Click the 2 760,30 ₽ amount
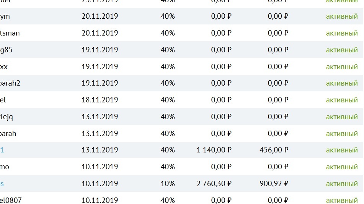Screen dimensions: 364x204 (214, 184)
